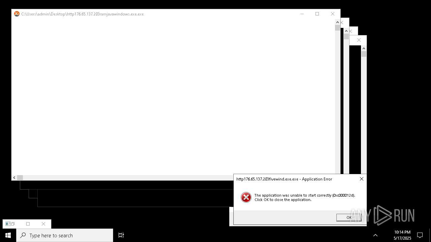Open the Action Center notifications icon
Screen dimensions: 431x242
pos(420,235)
